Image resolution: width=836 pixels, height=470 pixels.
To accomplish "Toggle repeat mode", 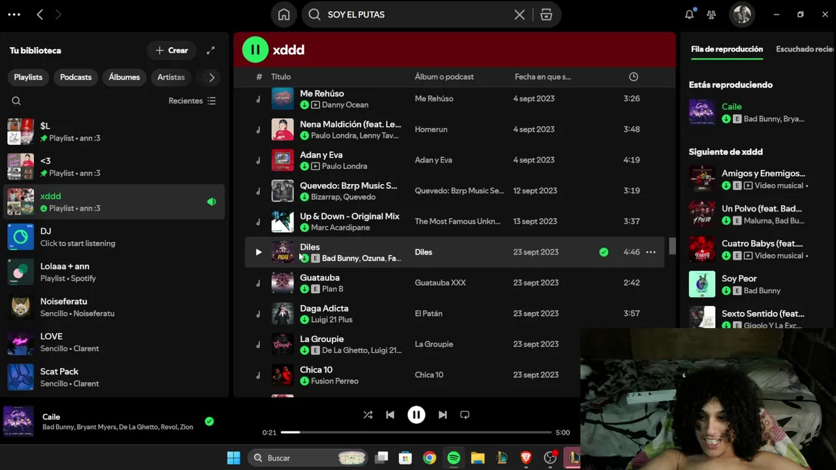I will click(x=464, y=415).
